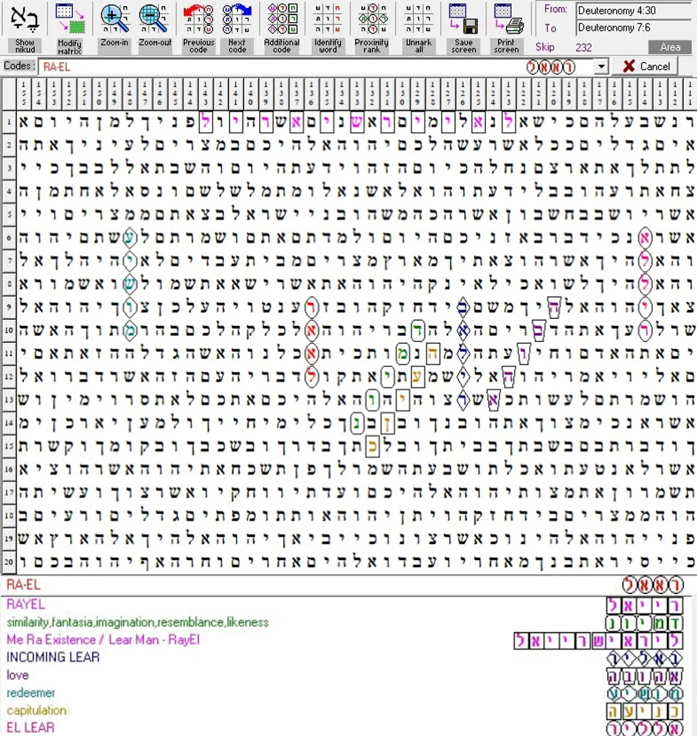The width and height of the screenshot is (697, 736).
Task: Click row header 6 of the matrix
Action: click(x=9, y=237)
